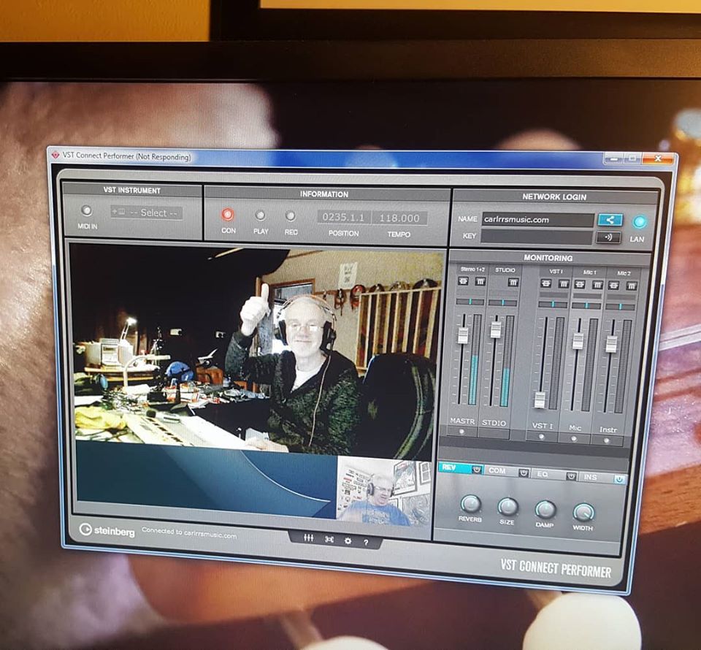The image size is (701, 650).
Task: Toggle the LAN indicator button
Action: pos(639,222)
